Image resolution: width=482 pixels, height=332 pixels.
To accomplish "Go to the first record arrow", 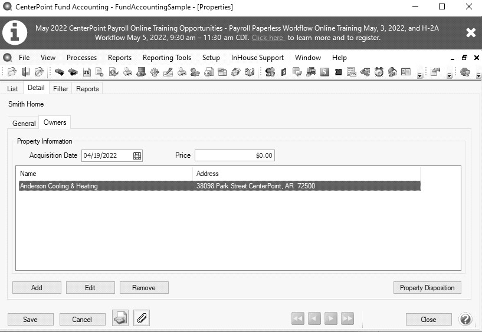I will pos(297,318).
